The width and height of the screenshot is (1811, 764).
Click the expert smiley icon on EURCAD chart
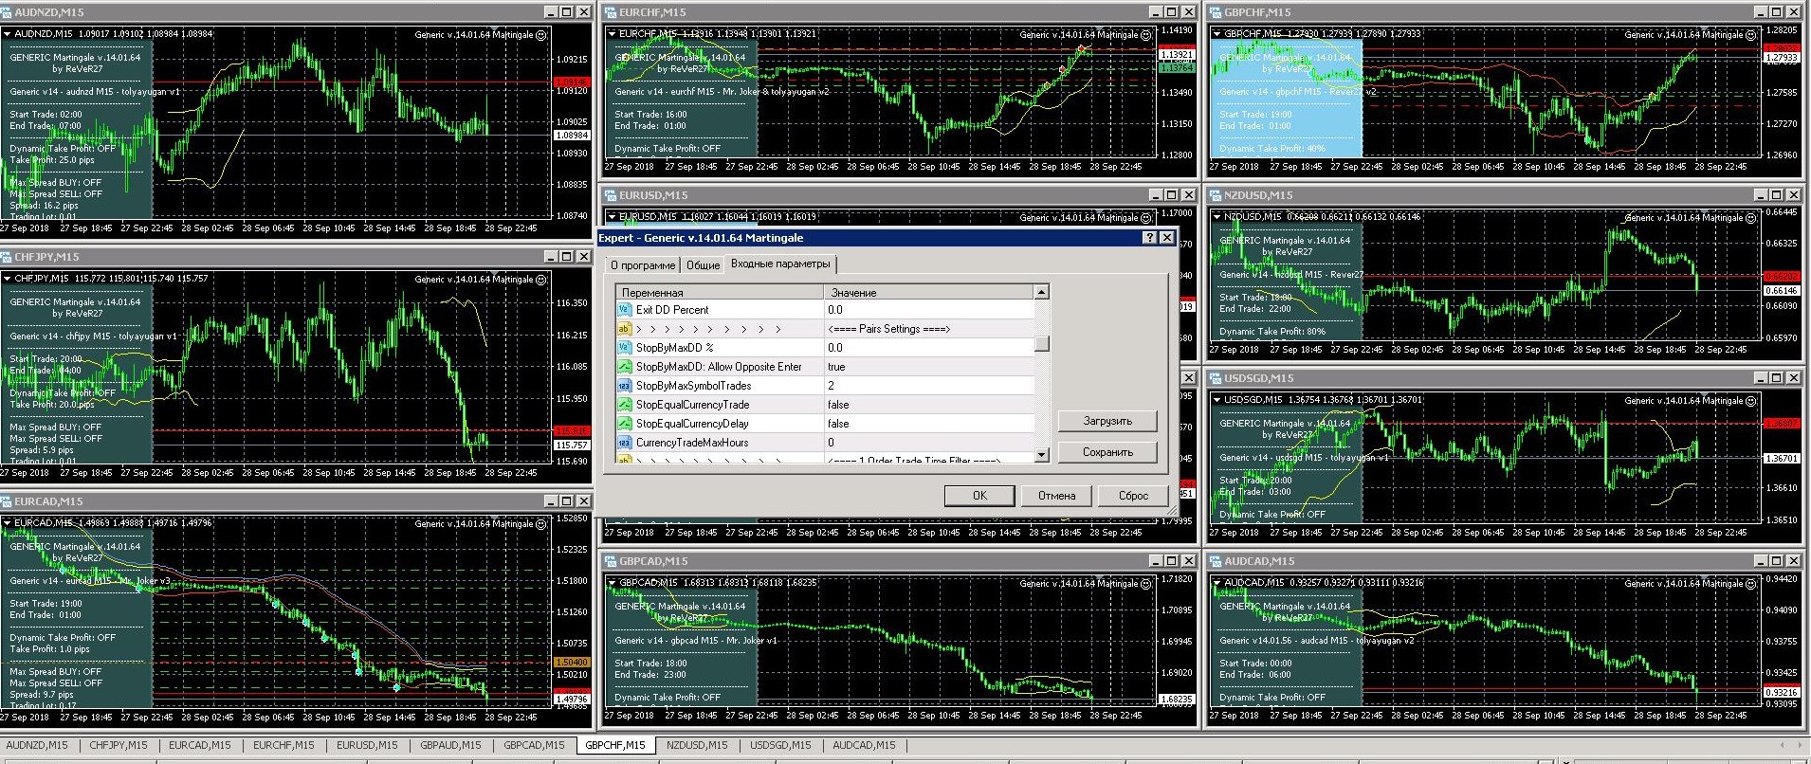coord(541,524)
